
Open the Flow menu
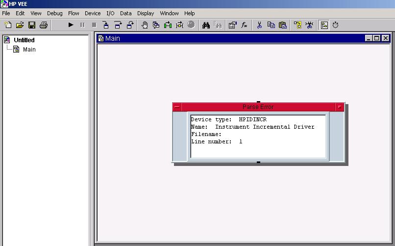point(74,13)
